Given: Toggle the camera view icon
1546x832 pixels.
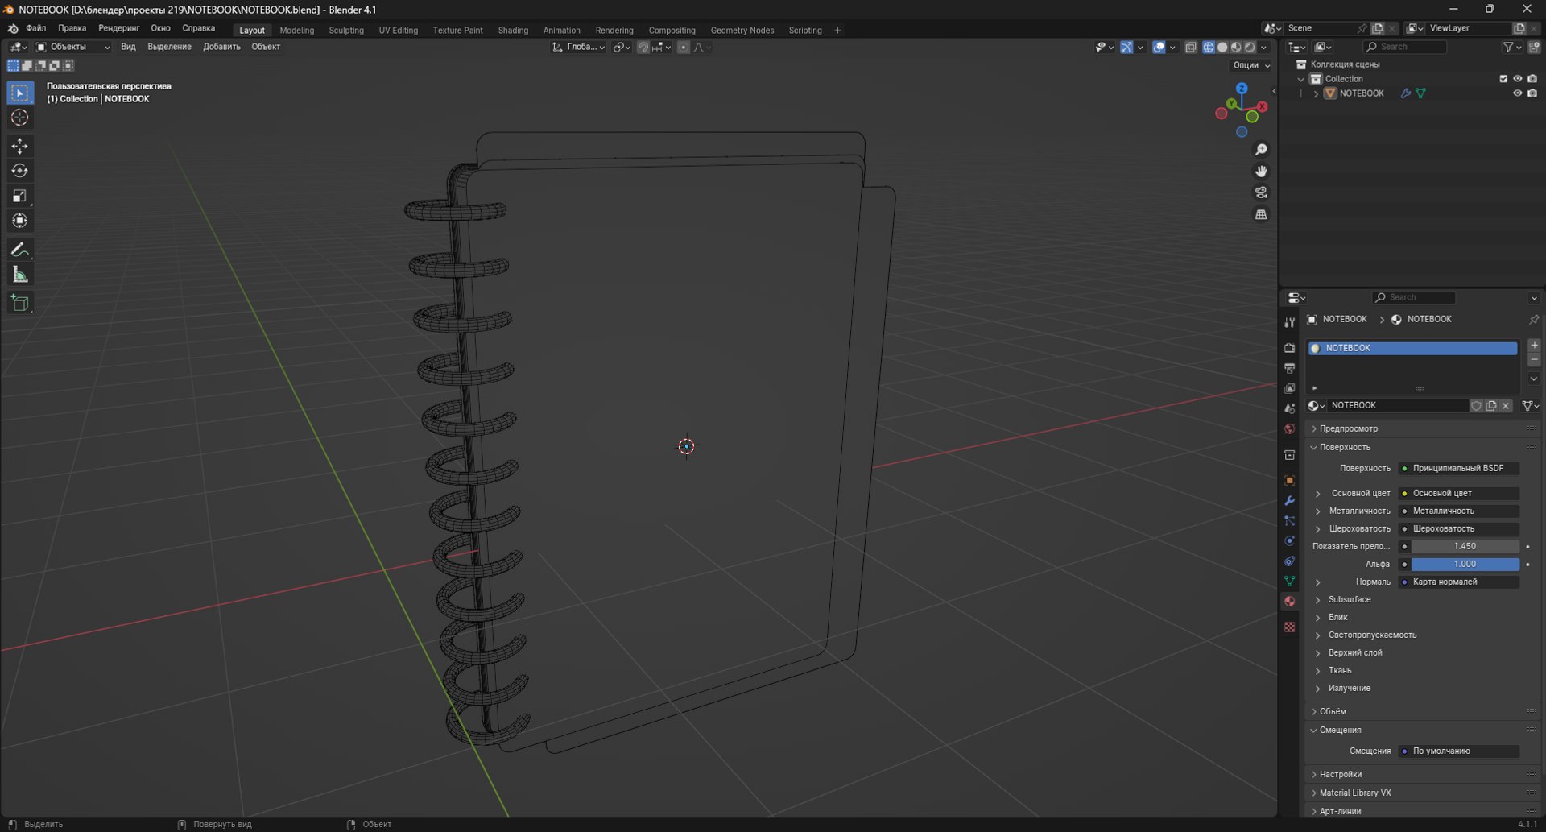Looking at the screenshot, I should click(x=1261, y=193).
